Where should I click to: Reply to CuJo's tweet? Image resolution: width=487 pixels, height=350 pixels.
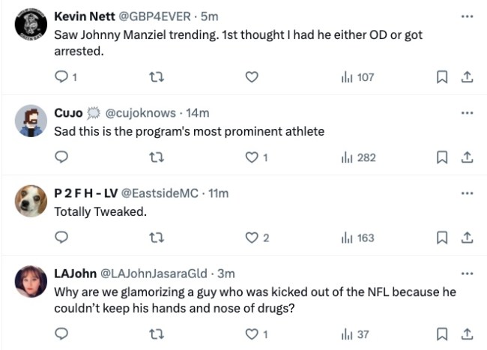coord(62,157)
